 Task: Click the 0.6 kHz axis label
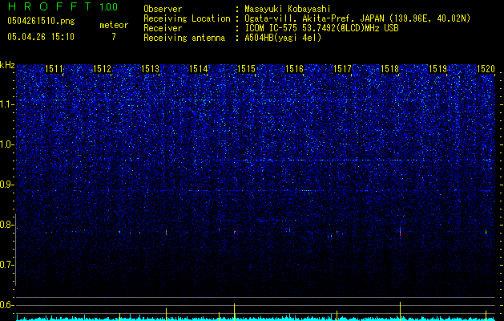(7, 305)
